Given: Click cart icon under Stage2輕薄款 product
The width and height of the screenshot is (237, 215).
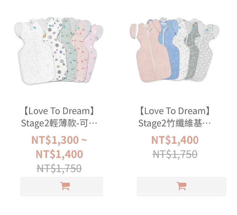Looking at the screenshot, I should click(65, 186).
